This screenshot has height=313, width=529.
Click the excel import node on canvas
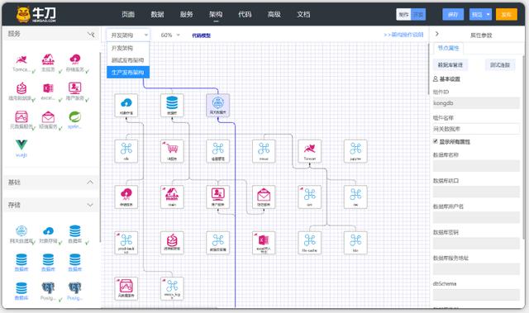pyautogui.click(x=264, y=243)
